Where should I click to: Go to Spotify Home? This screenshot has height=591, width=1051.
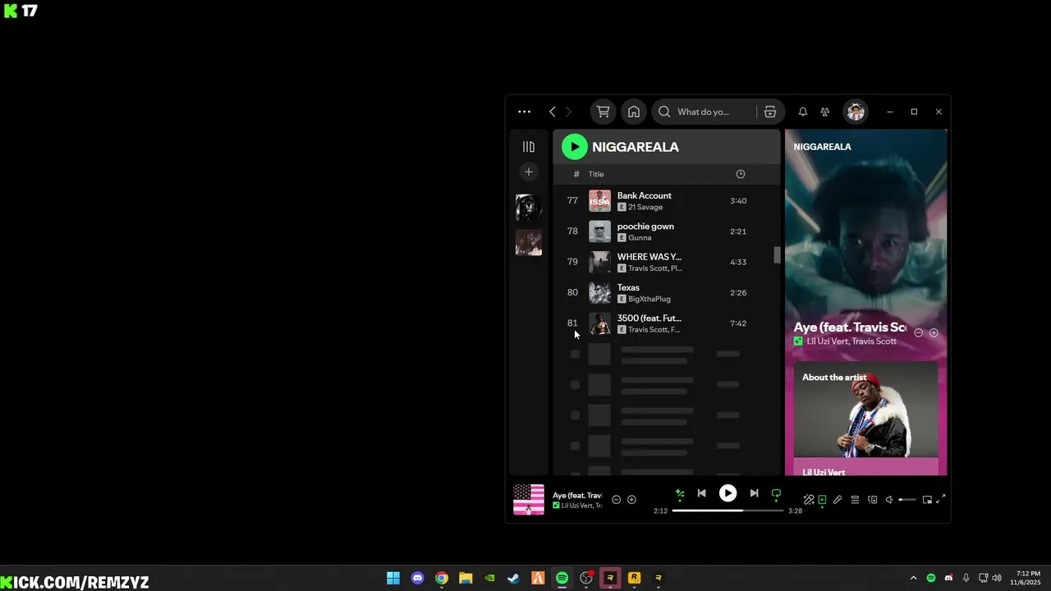click(634, 112)
